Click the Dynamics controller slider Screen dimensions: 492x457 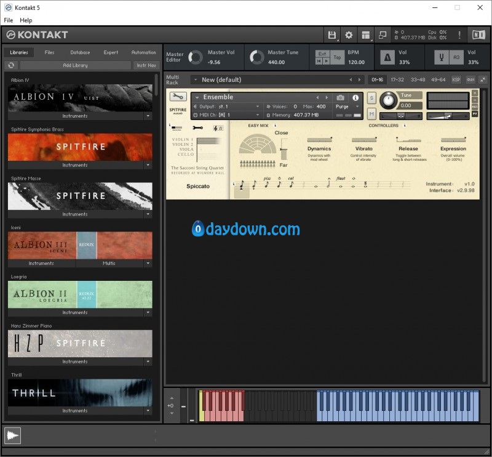[x=319, y=140]
